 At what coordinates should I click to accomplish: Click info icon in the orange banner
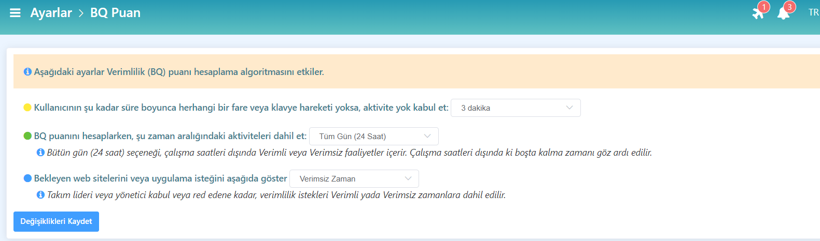(x=27, y=72)
